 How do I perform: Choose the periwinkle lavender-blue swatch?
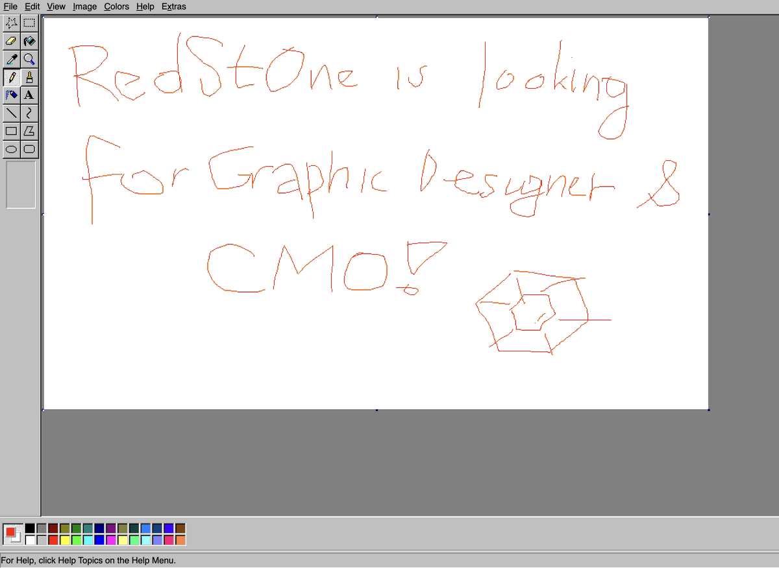(x=157, y=540)
